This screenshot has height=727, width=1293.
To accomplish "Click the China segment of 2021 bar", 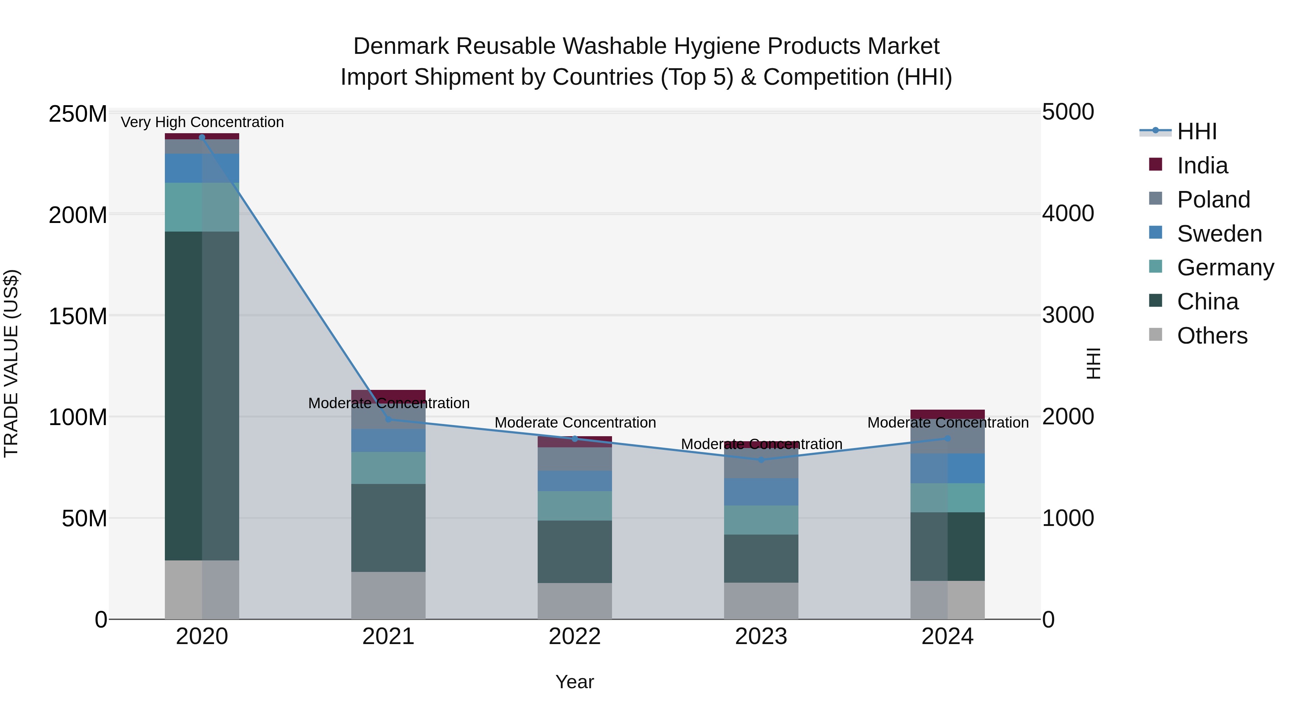I will (x=389, y=528).
